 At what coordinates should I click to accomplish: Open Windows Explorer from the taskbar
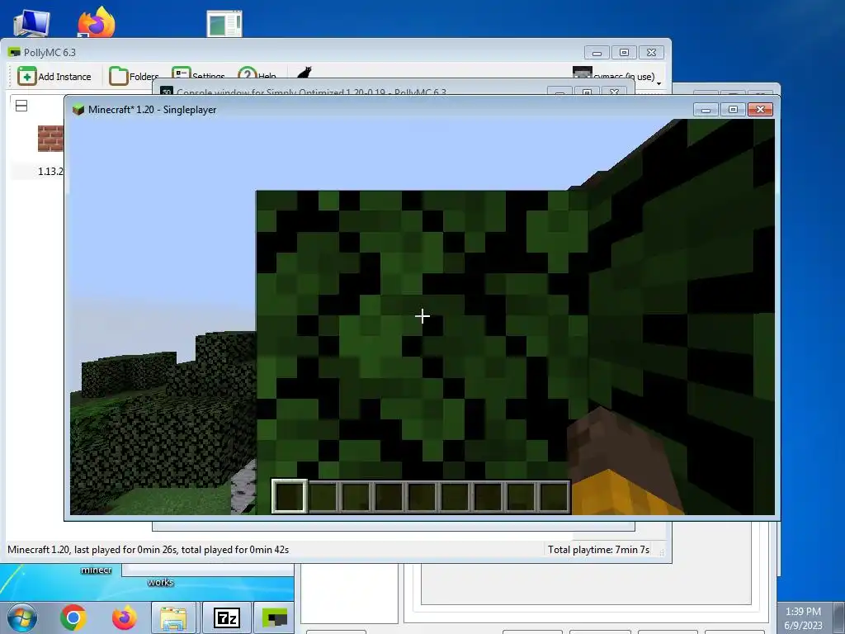click(x=173, y=617)
